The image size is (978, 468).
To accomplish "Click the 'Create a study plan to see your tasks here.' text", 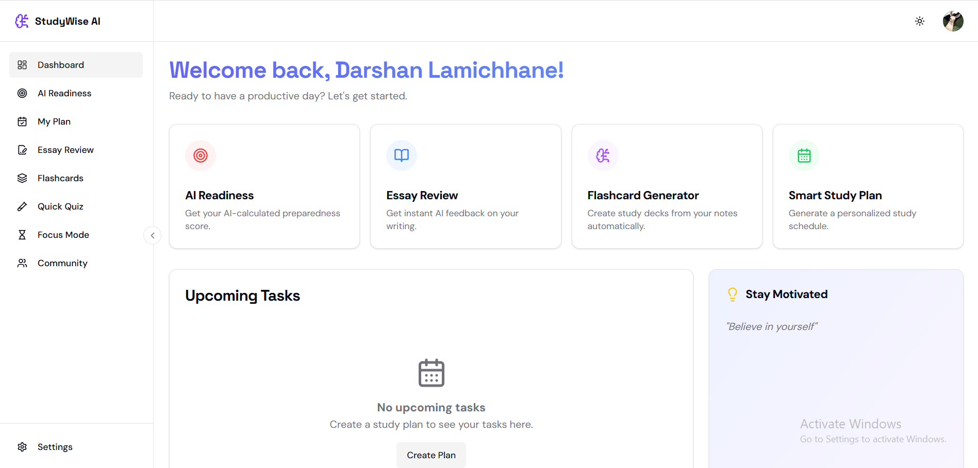I will click(x=432, y=424).
